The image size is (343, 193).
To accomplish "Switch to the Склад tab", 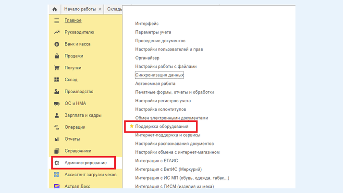I will (114, 9).
